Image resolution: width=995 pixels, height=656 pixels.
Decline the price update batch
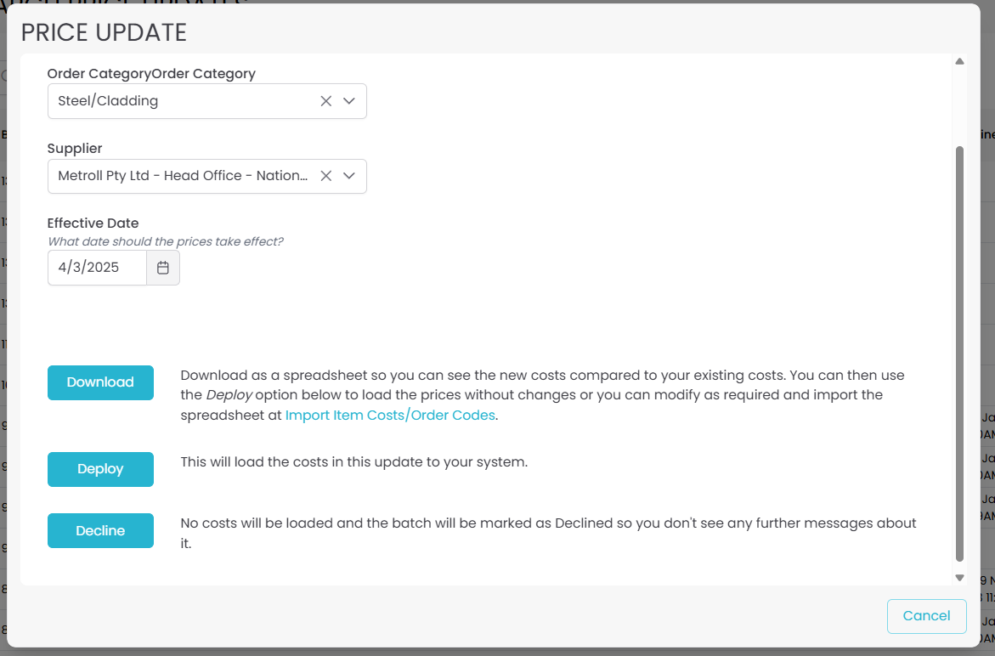[100, 531]
